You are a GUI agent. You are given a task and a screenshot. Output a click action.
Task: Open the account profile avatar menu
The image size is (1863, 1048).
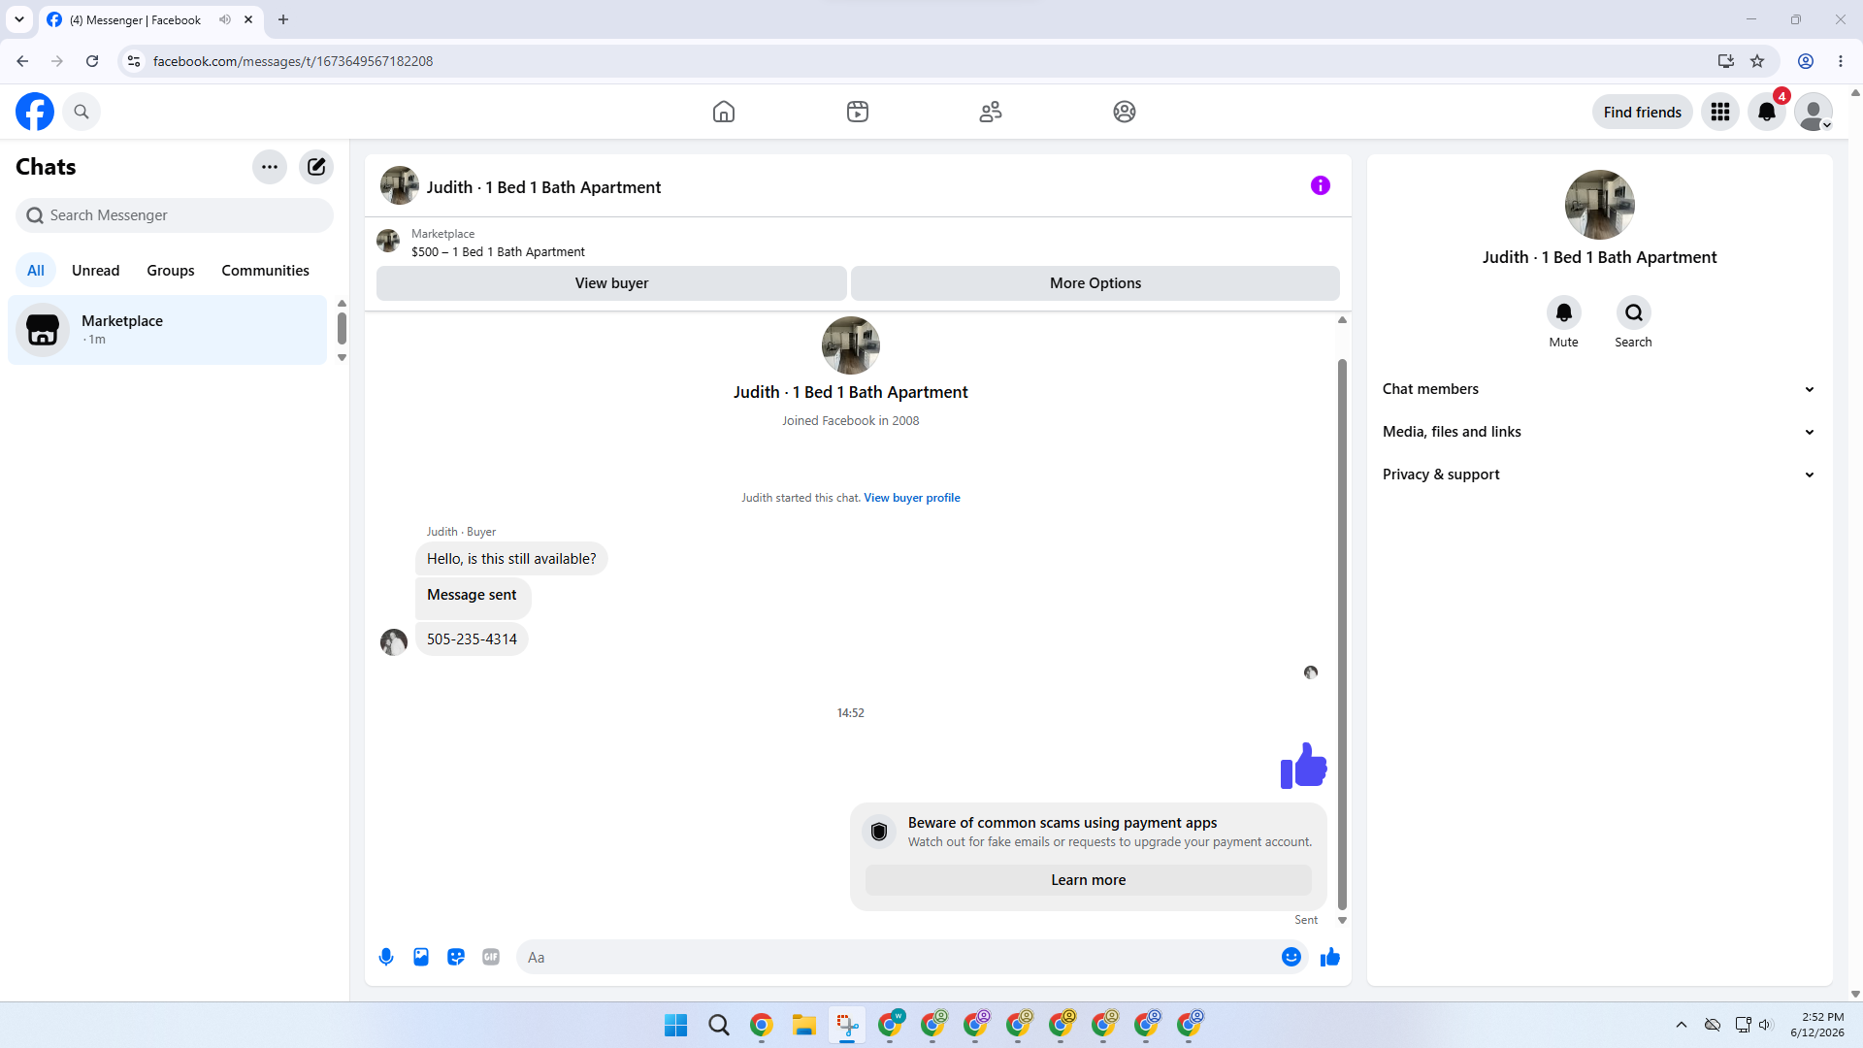pyautogui.click(x=1814, y=112)
